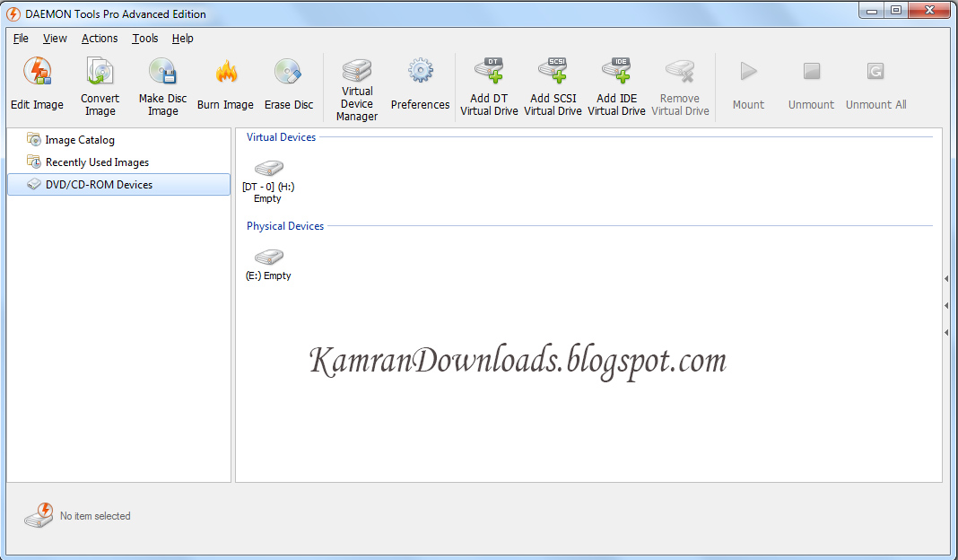Click the scrollbar up arrow

[x=945, y=278]
